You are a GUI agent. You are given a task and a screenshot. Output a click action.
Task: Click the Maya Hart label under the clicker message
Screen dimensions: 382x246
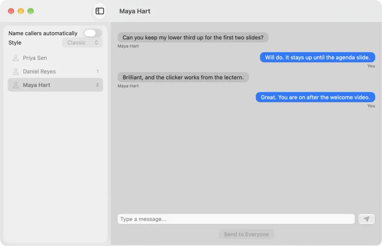pyautogui.click(x=128, y=86)
